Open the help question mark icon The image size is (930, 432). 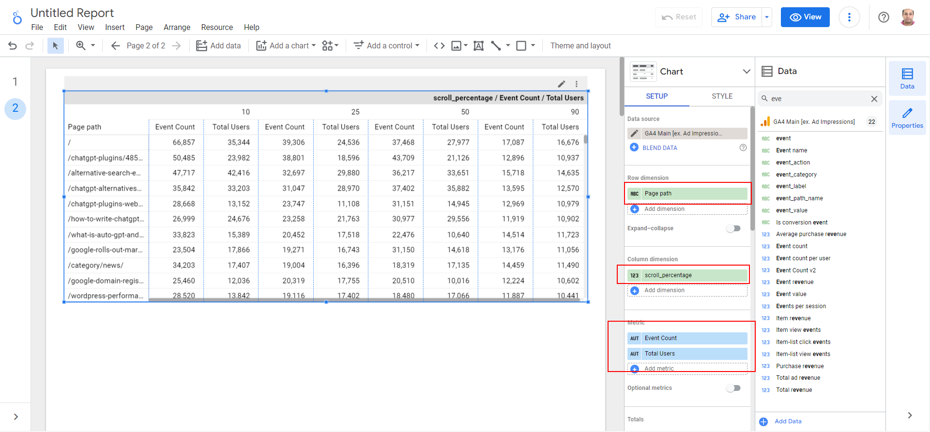(884, 17)
